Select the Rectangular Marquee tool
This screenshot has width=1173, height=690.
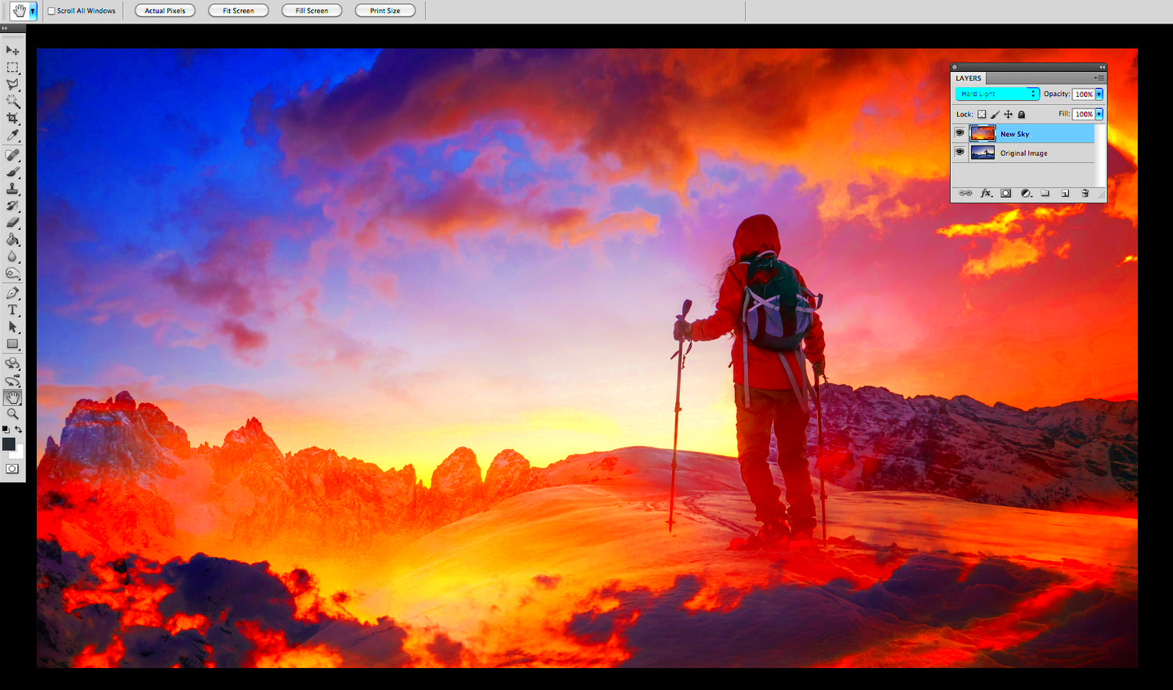(x=13, y=68)
